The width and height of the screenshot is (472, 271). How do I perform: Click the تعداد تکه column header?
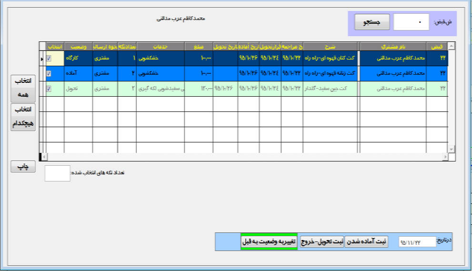[127, 47]
